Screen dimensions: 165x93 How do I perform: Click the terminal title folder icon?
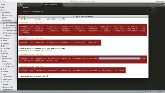74,16
